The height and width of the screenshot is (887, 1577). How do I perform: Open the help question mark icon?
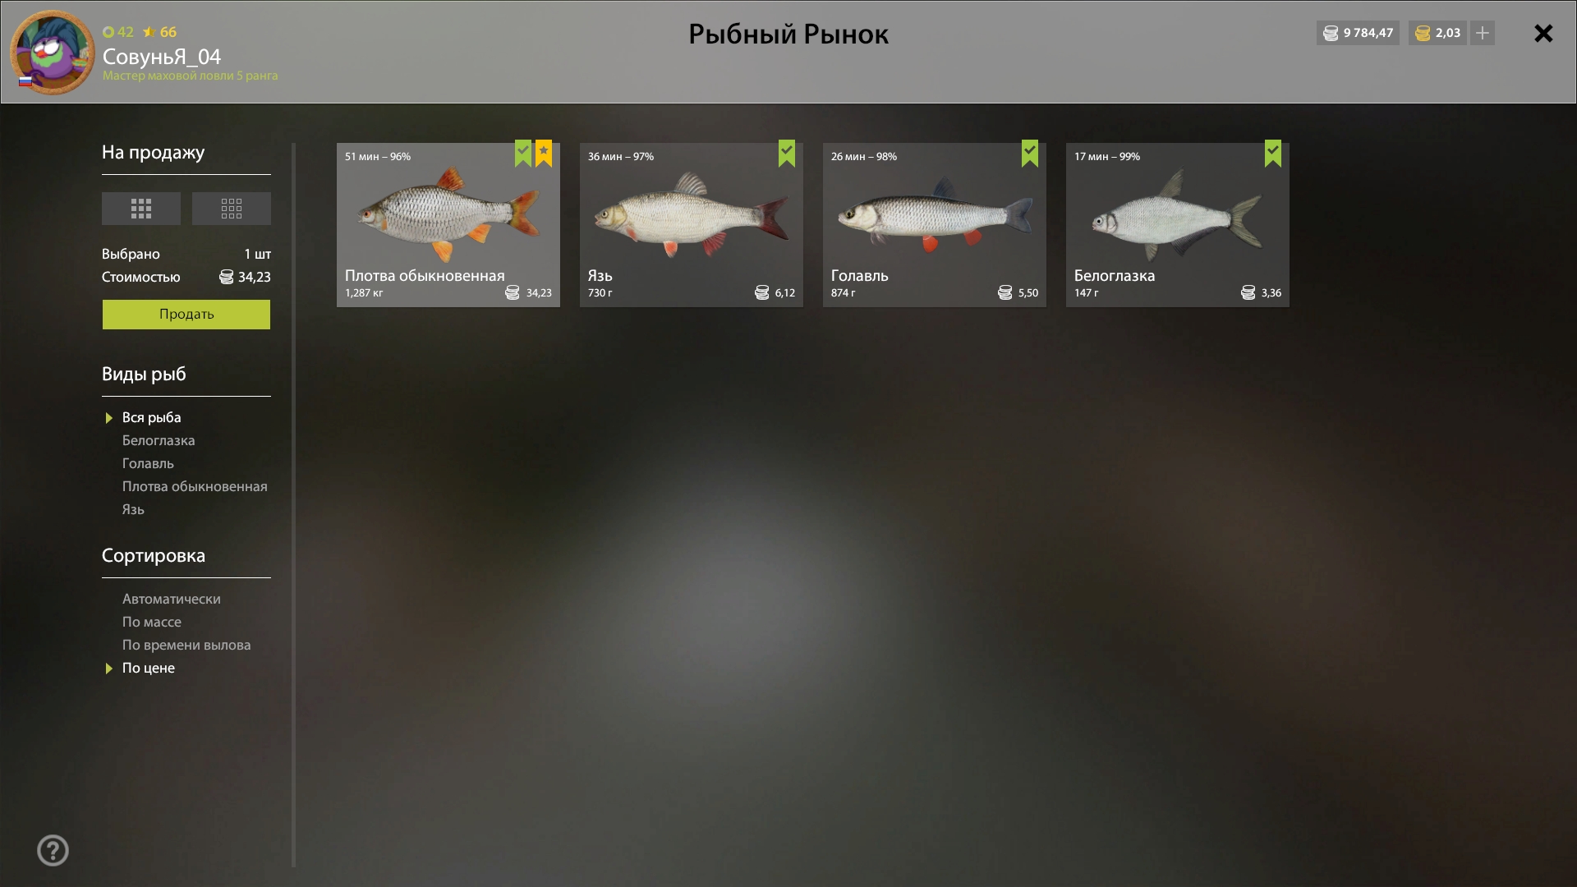(53, 850)
